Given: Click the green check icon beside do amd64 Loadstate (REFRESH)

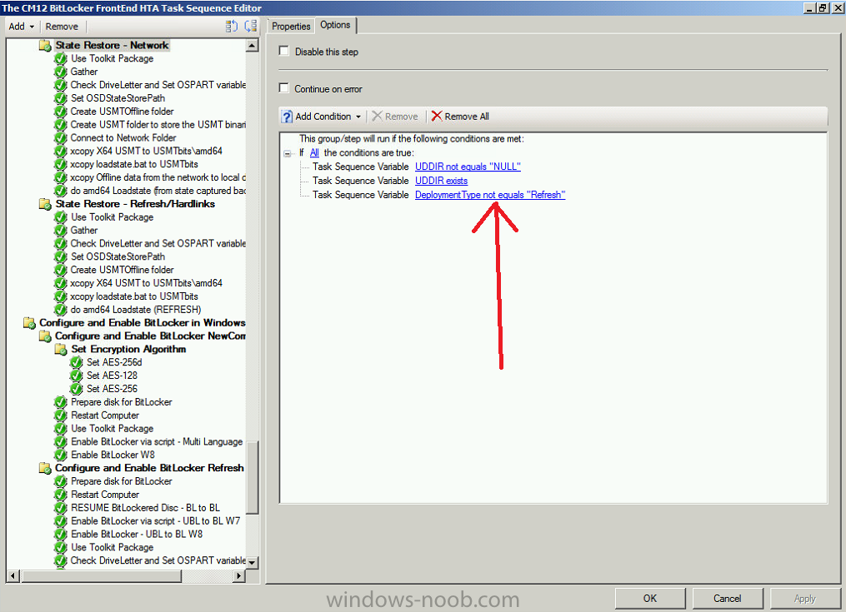Looking at the screenshot, I should point(61,310).
